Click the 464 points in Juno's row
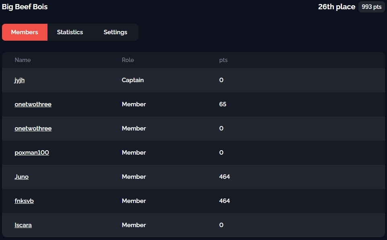 point(224,177)
